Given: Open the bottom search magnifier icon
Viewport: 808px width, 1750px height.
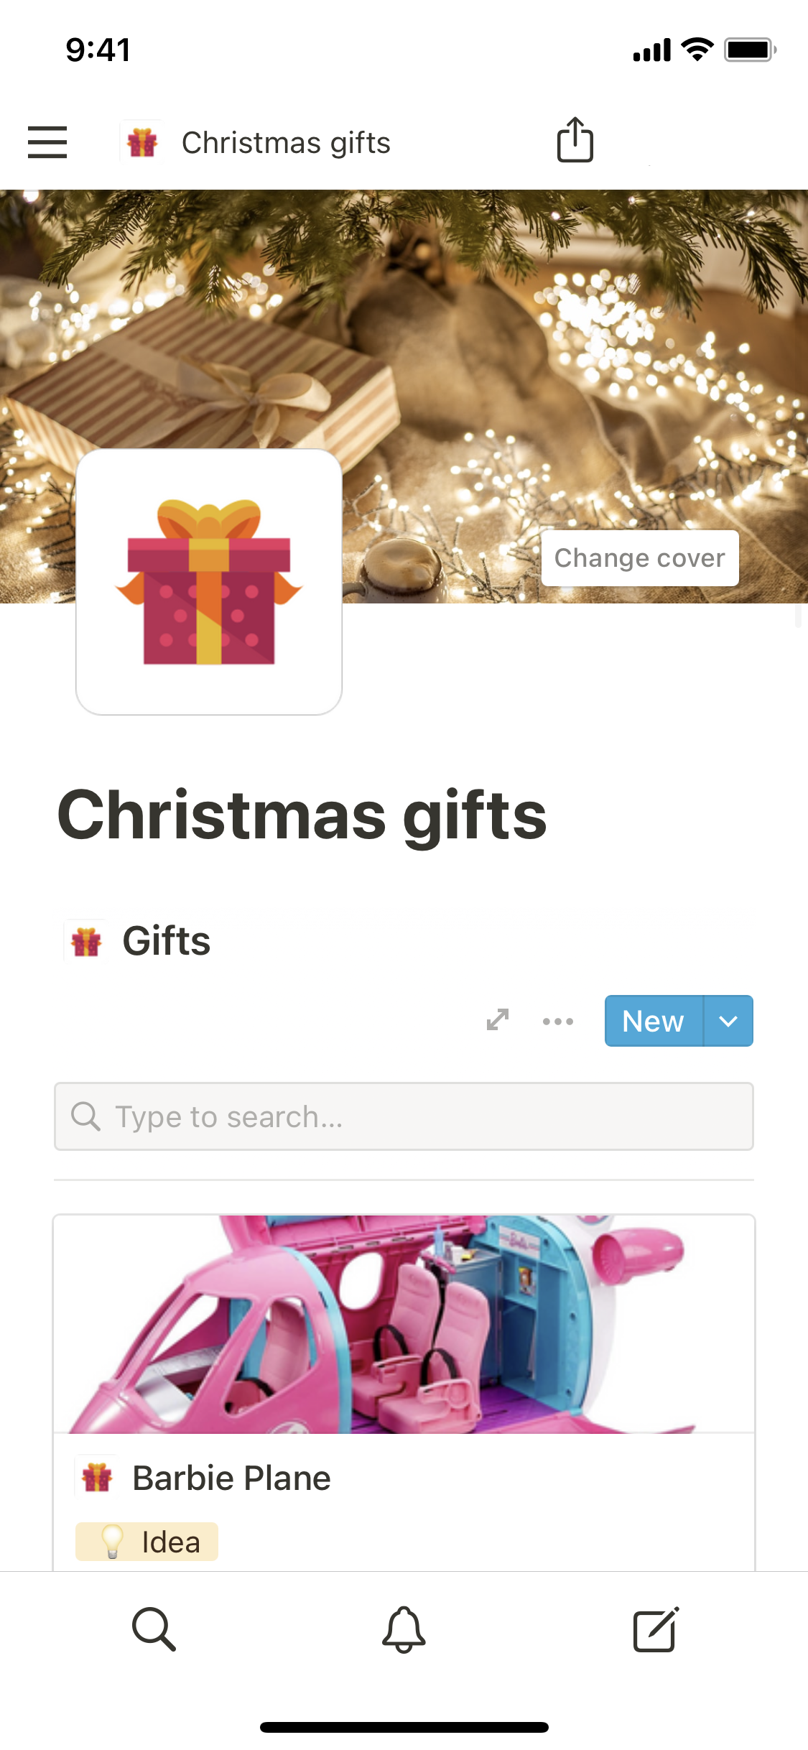Looking at the screenshot, I should (154, 1629).
